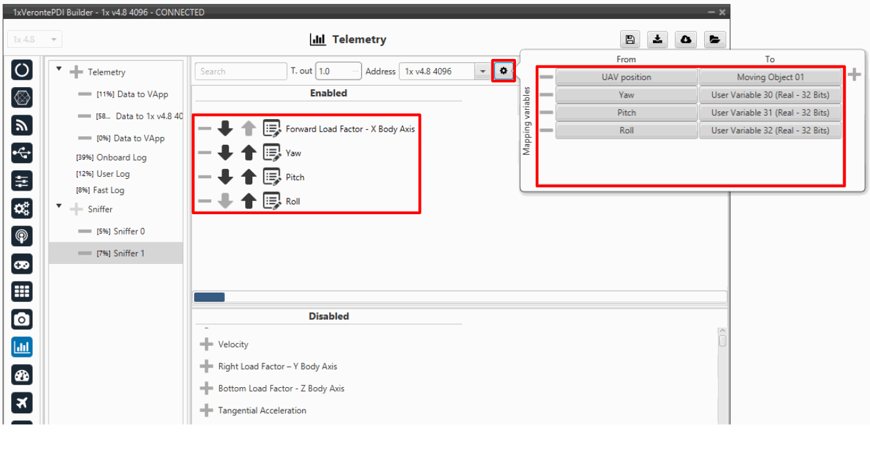Collapse the Telemetry tree node
870x450 pixels.
60,69
